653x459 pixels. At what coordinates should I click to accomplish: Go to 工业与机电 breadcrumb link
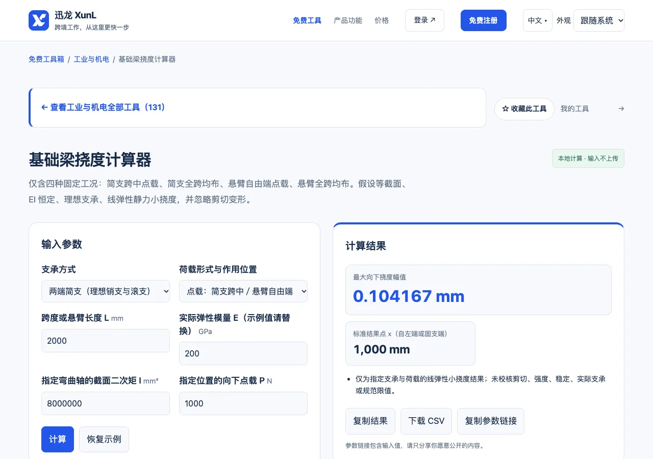[91, 59]
